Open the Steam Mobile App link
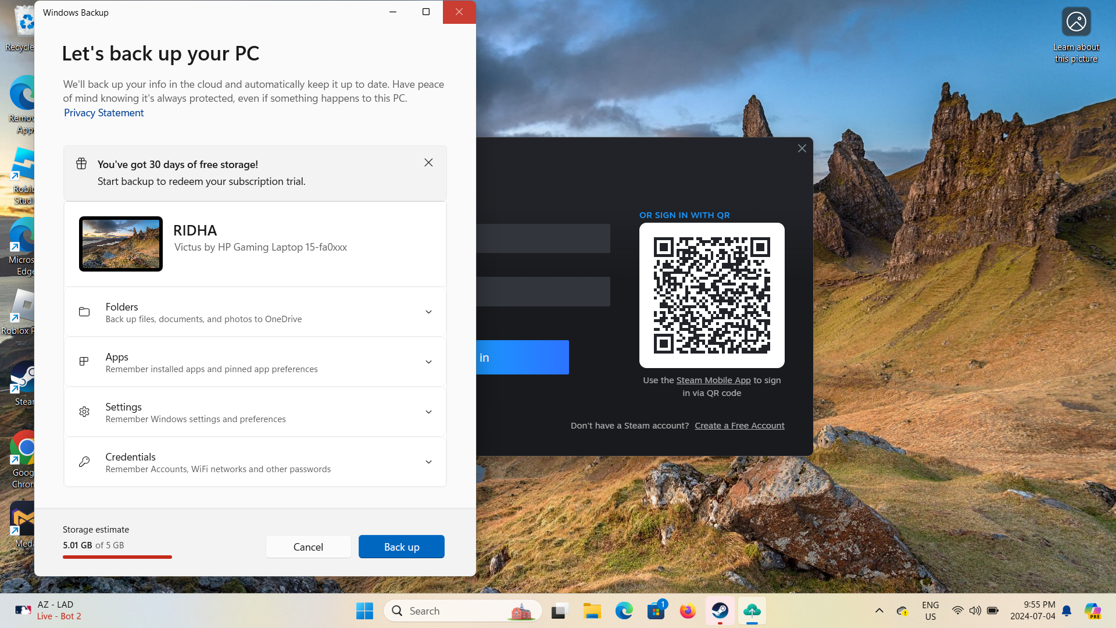The width and height of the screenshot is (1116, 628). [x=713, y=380]
